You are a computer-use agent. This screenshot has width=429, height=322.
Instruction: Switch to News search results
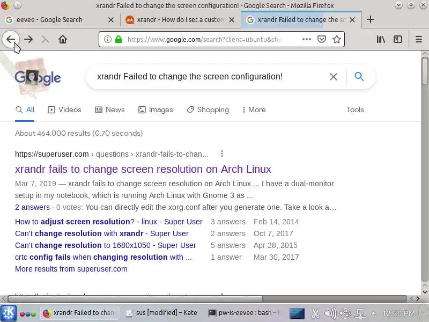tap(110, 110)
